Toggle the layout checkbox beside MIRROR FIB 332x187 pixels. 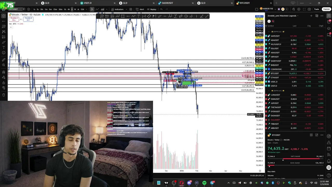tap(257, 9)
